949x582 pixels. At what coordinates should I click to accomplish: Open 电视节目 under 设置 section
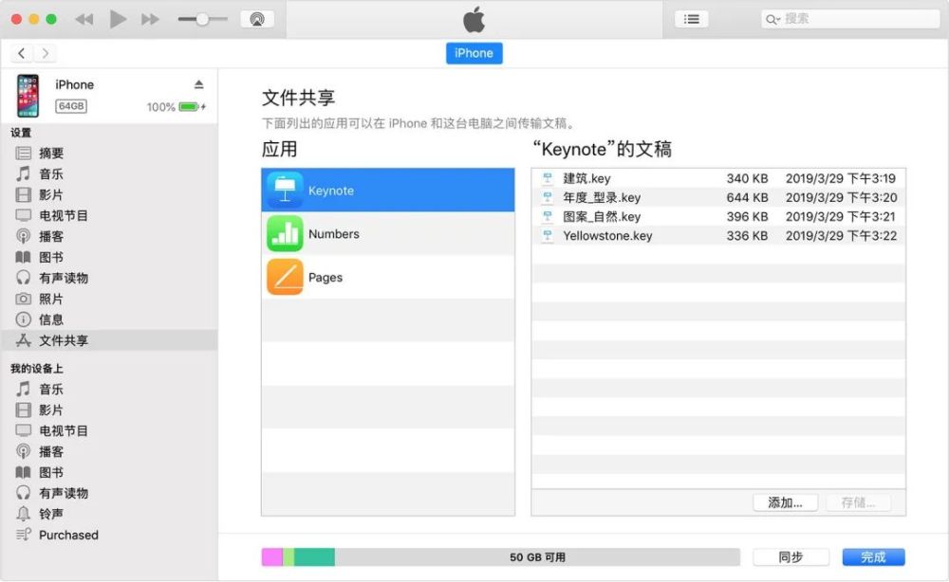[109, 216]
